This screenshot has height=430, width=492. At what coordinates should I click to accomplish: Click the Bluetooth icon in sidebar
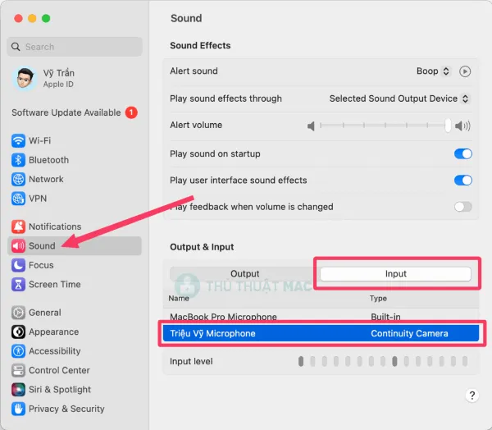18,160
